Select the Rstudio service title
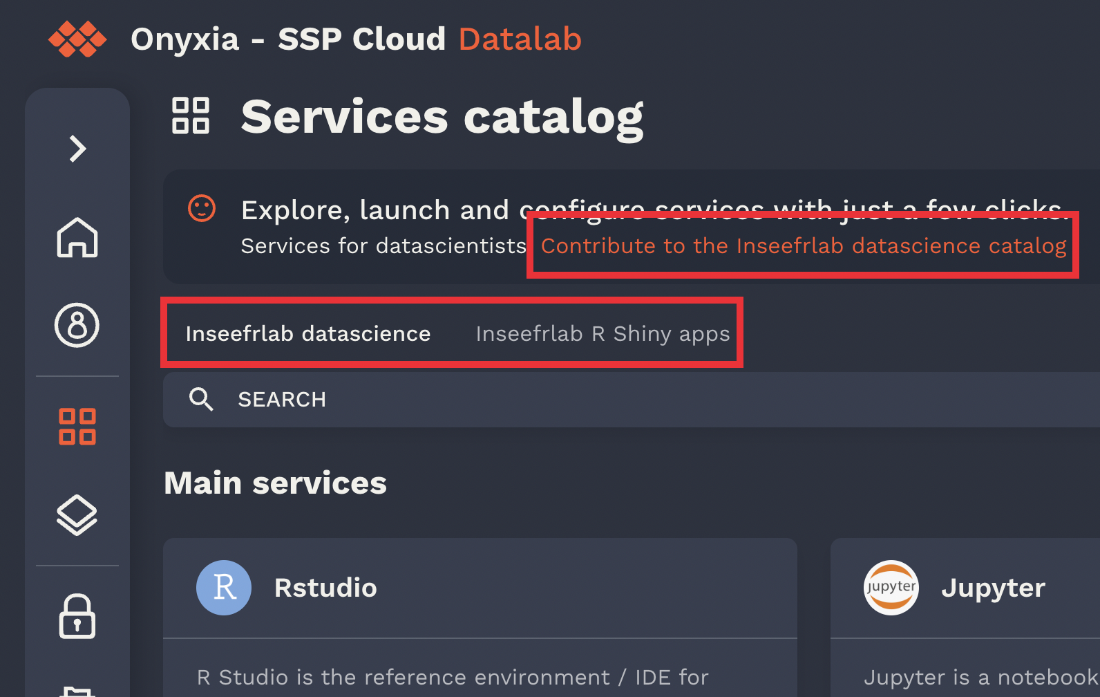 click(x=325, y=588)
